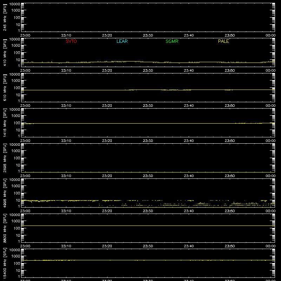The width and height of the screenshot is (281, 281).
Task: Click the 1000 tick label on the 2695 MHz axis
Action: point(16,151)
